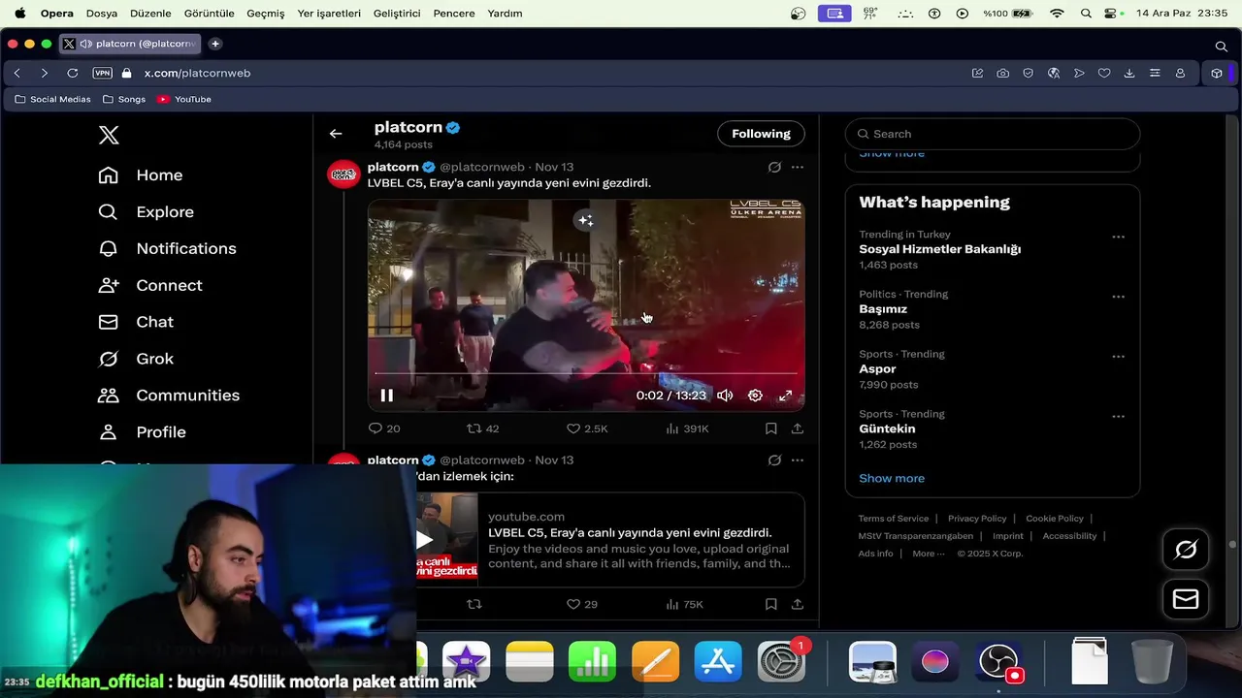Open Grok explain icon on first post
The width and height of the screenshot is (1242, 698).
coord(774,168)
